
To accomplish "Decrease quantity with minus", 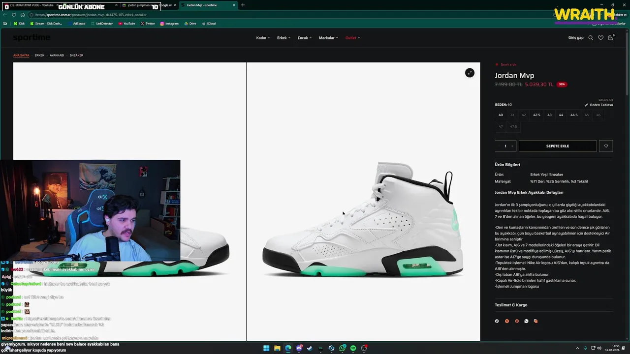I will point(498,146).
